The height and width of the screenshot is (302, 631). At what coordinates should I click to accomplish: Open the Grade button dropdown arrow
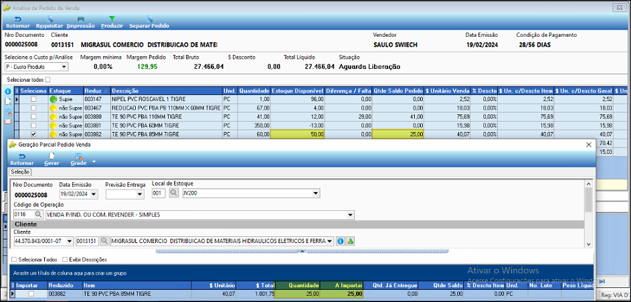[x=94, y=161]
